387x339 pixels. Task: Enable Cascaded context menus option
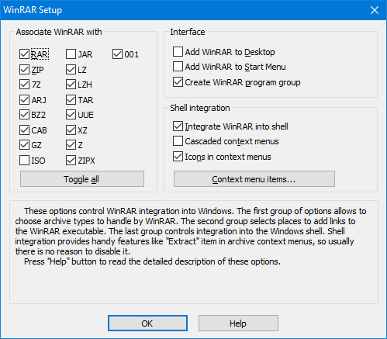tap(178, 141)
